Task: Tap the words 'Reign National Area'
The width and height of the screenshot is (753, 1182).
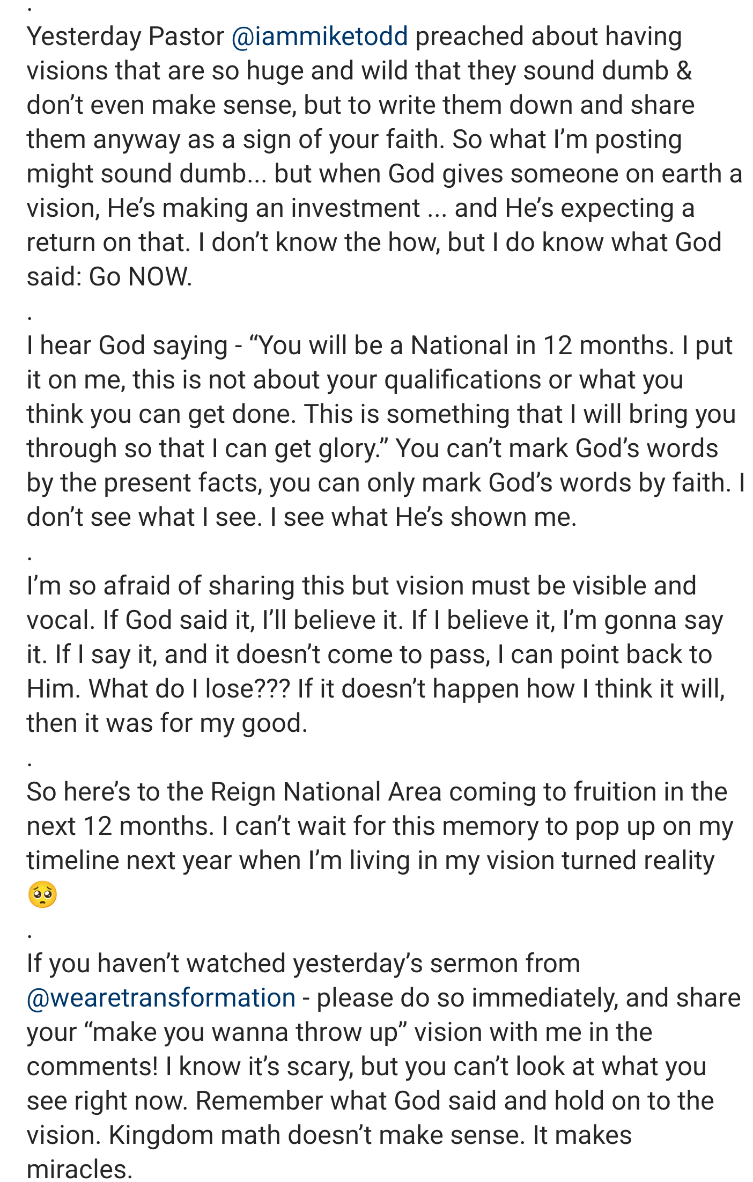Action: [x=326, y=792]
